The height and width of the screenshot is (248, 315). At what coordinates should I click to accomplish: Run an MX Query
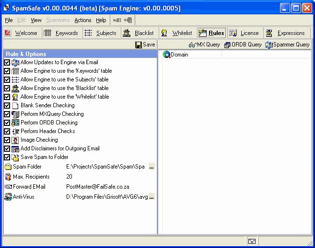pos(204,45)
